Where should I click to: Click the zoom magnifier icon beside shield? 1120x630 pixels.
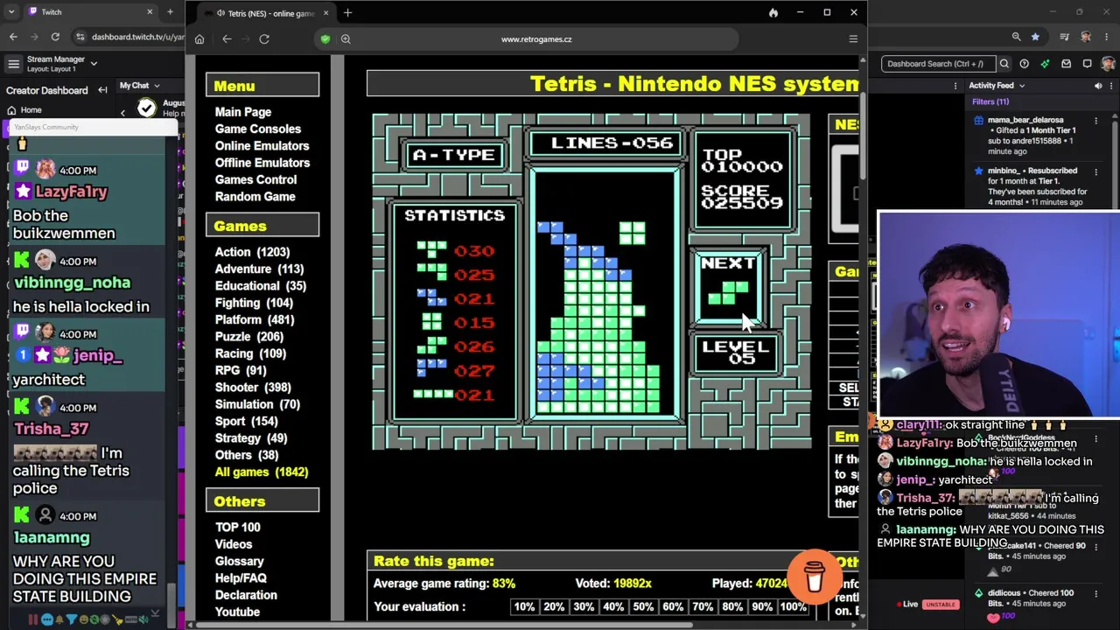346,39
